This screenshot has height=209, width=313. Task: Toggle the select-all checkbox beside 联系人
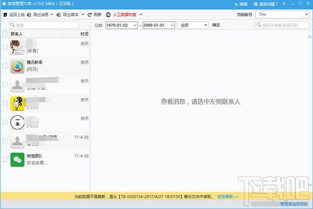coord(5,34)
